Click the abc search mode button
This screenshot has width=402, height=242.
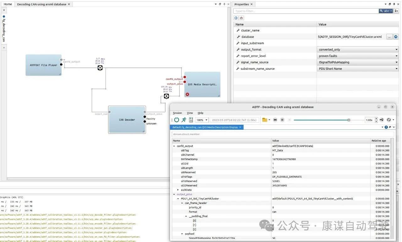(x=386, y=11)
